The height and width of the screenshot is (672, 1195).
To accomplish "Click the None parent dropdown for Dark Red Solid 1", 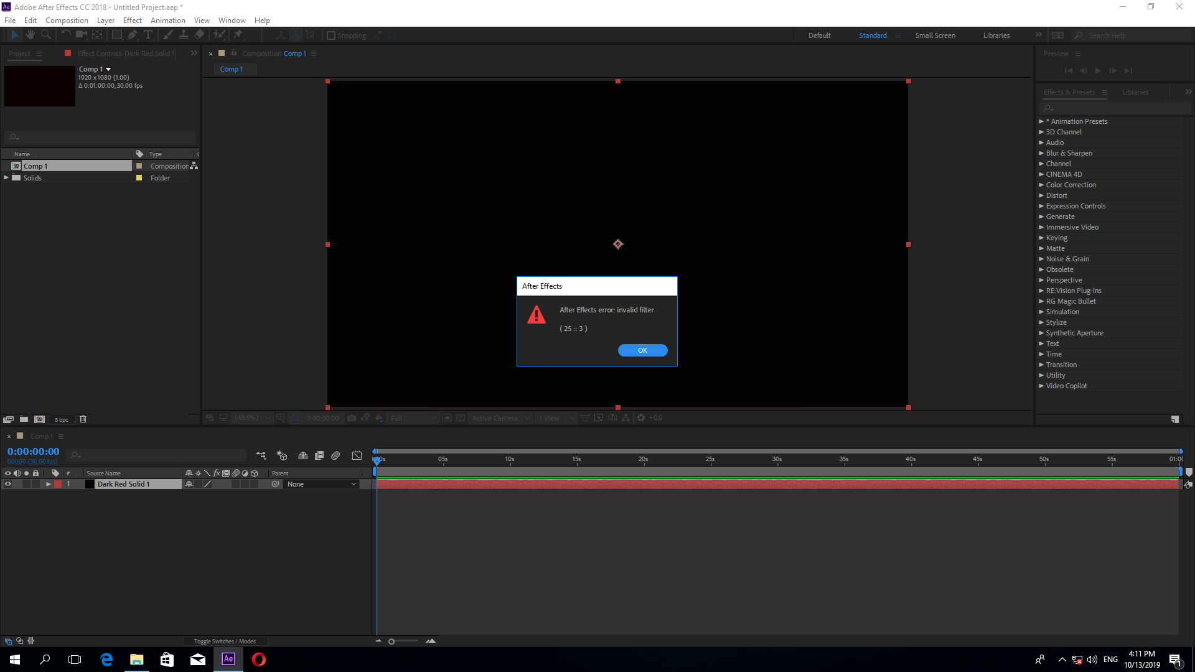I will [319, 484].
